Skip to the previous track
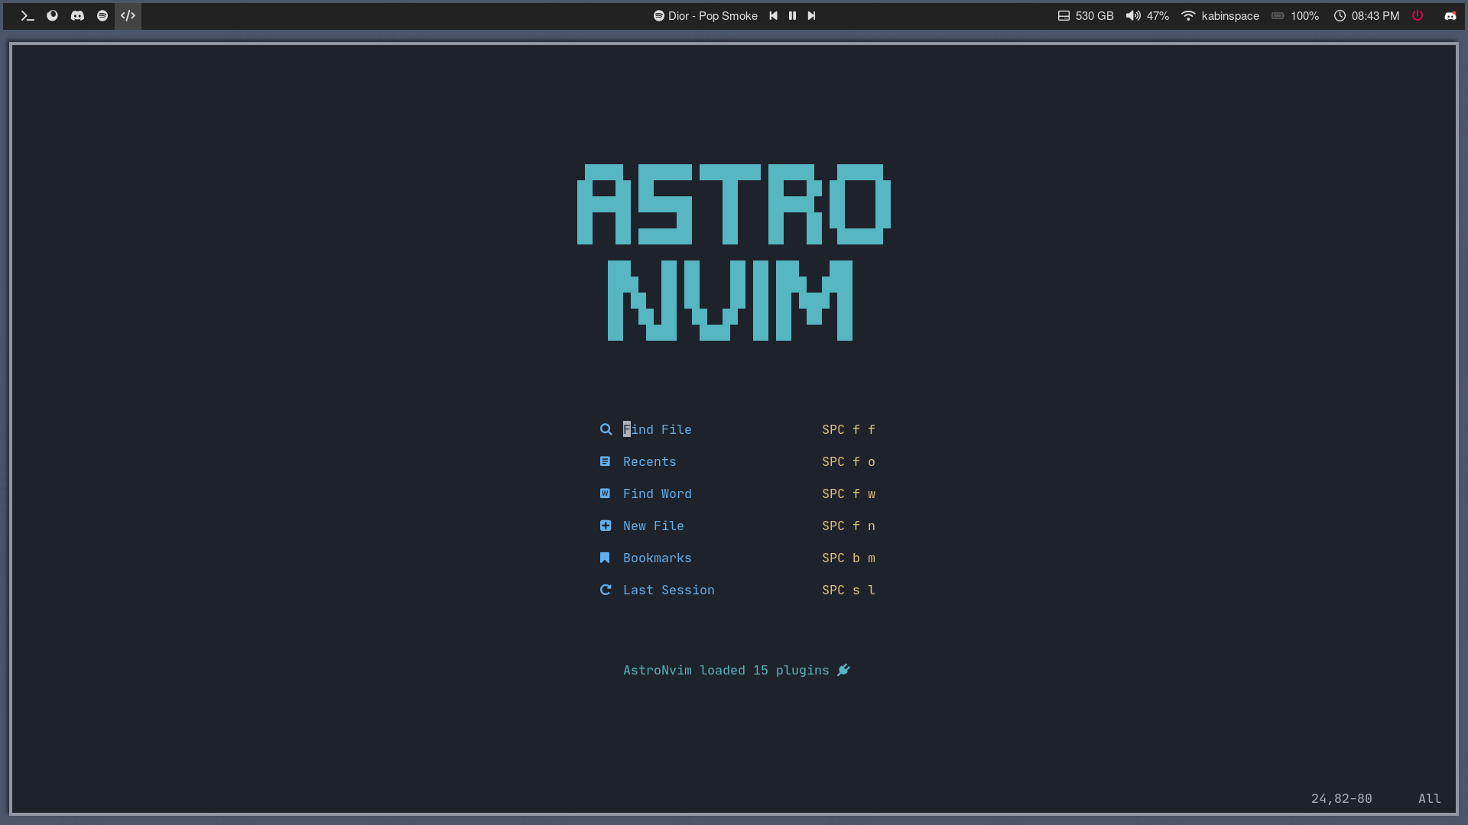 pos(773,15)
